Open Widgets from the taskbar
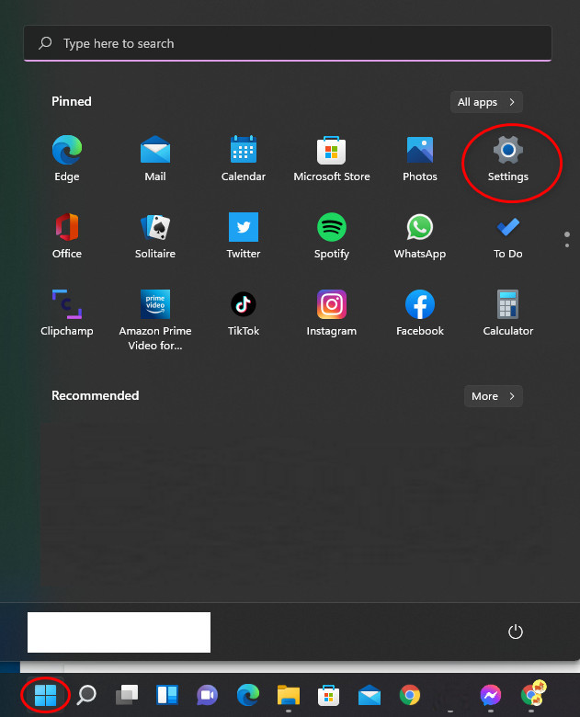Viewport: 580px width, 717px height. click(x=167, y=695)
